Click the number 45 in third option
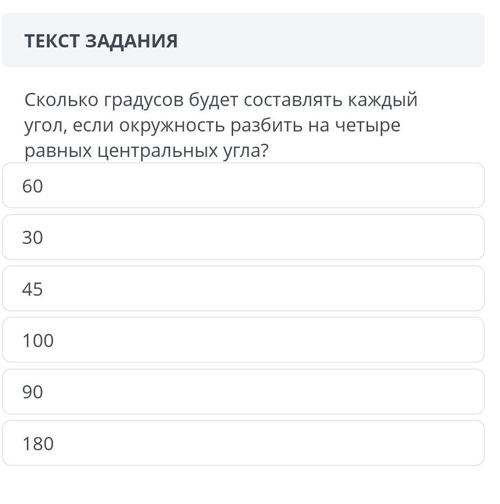 coord(33,289)
